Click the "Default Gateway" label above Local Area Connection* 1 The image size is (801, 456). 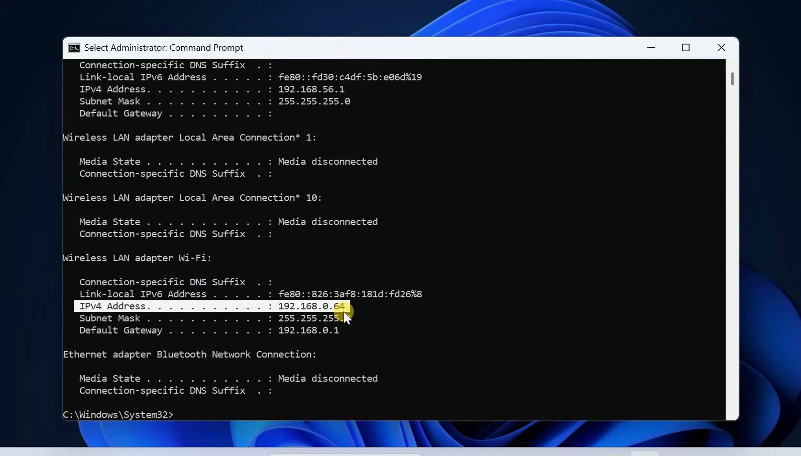coord(121,113)
